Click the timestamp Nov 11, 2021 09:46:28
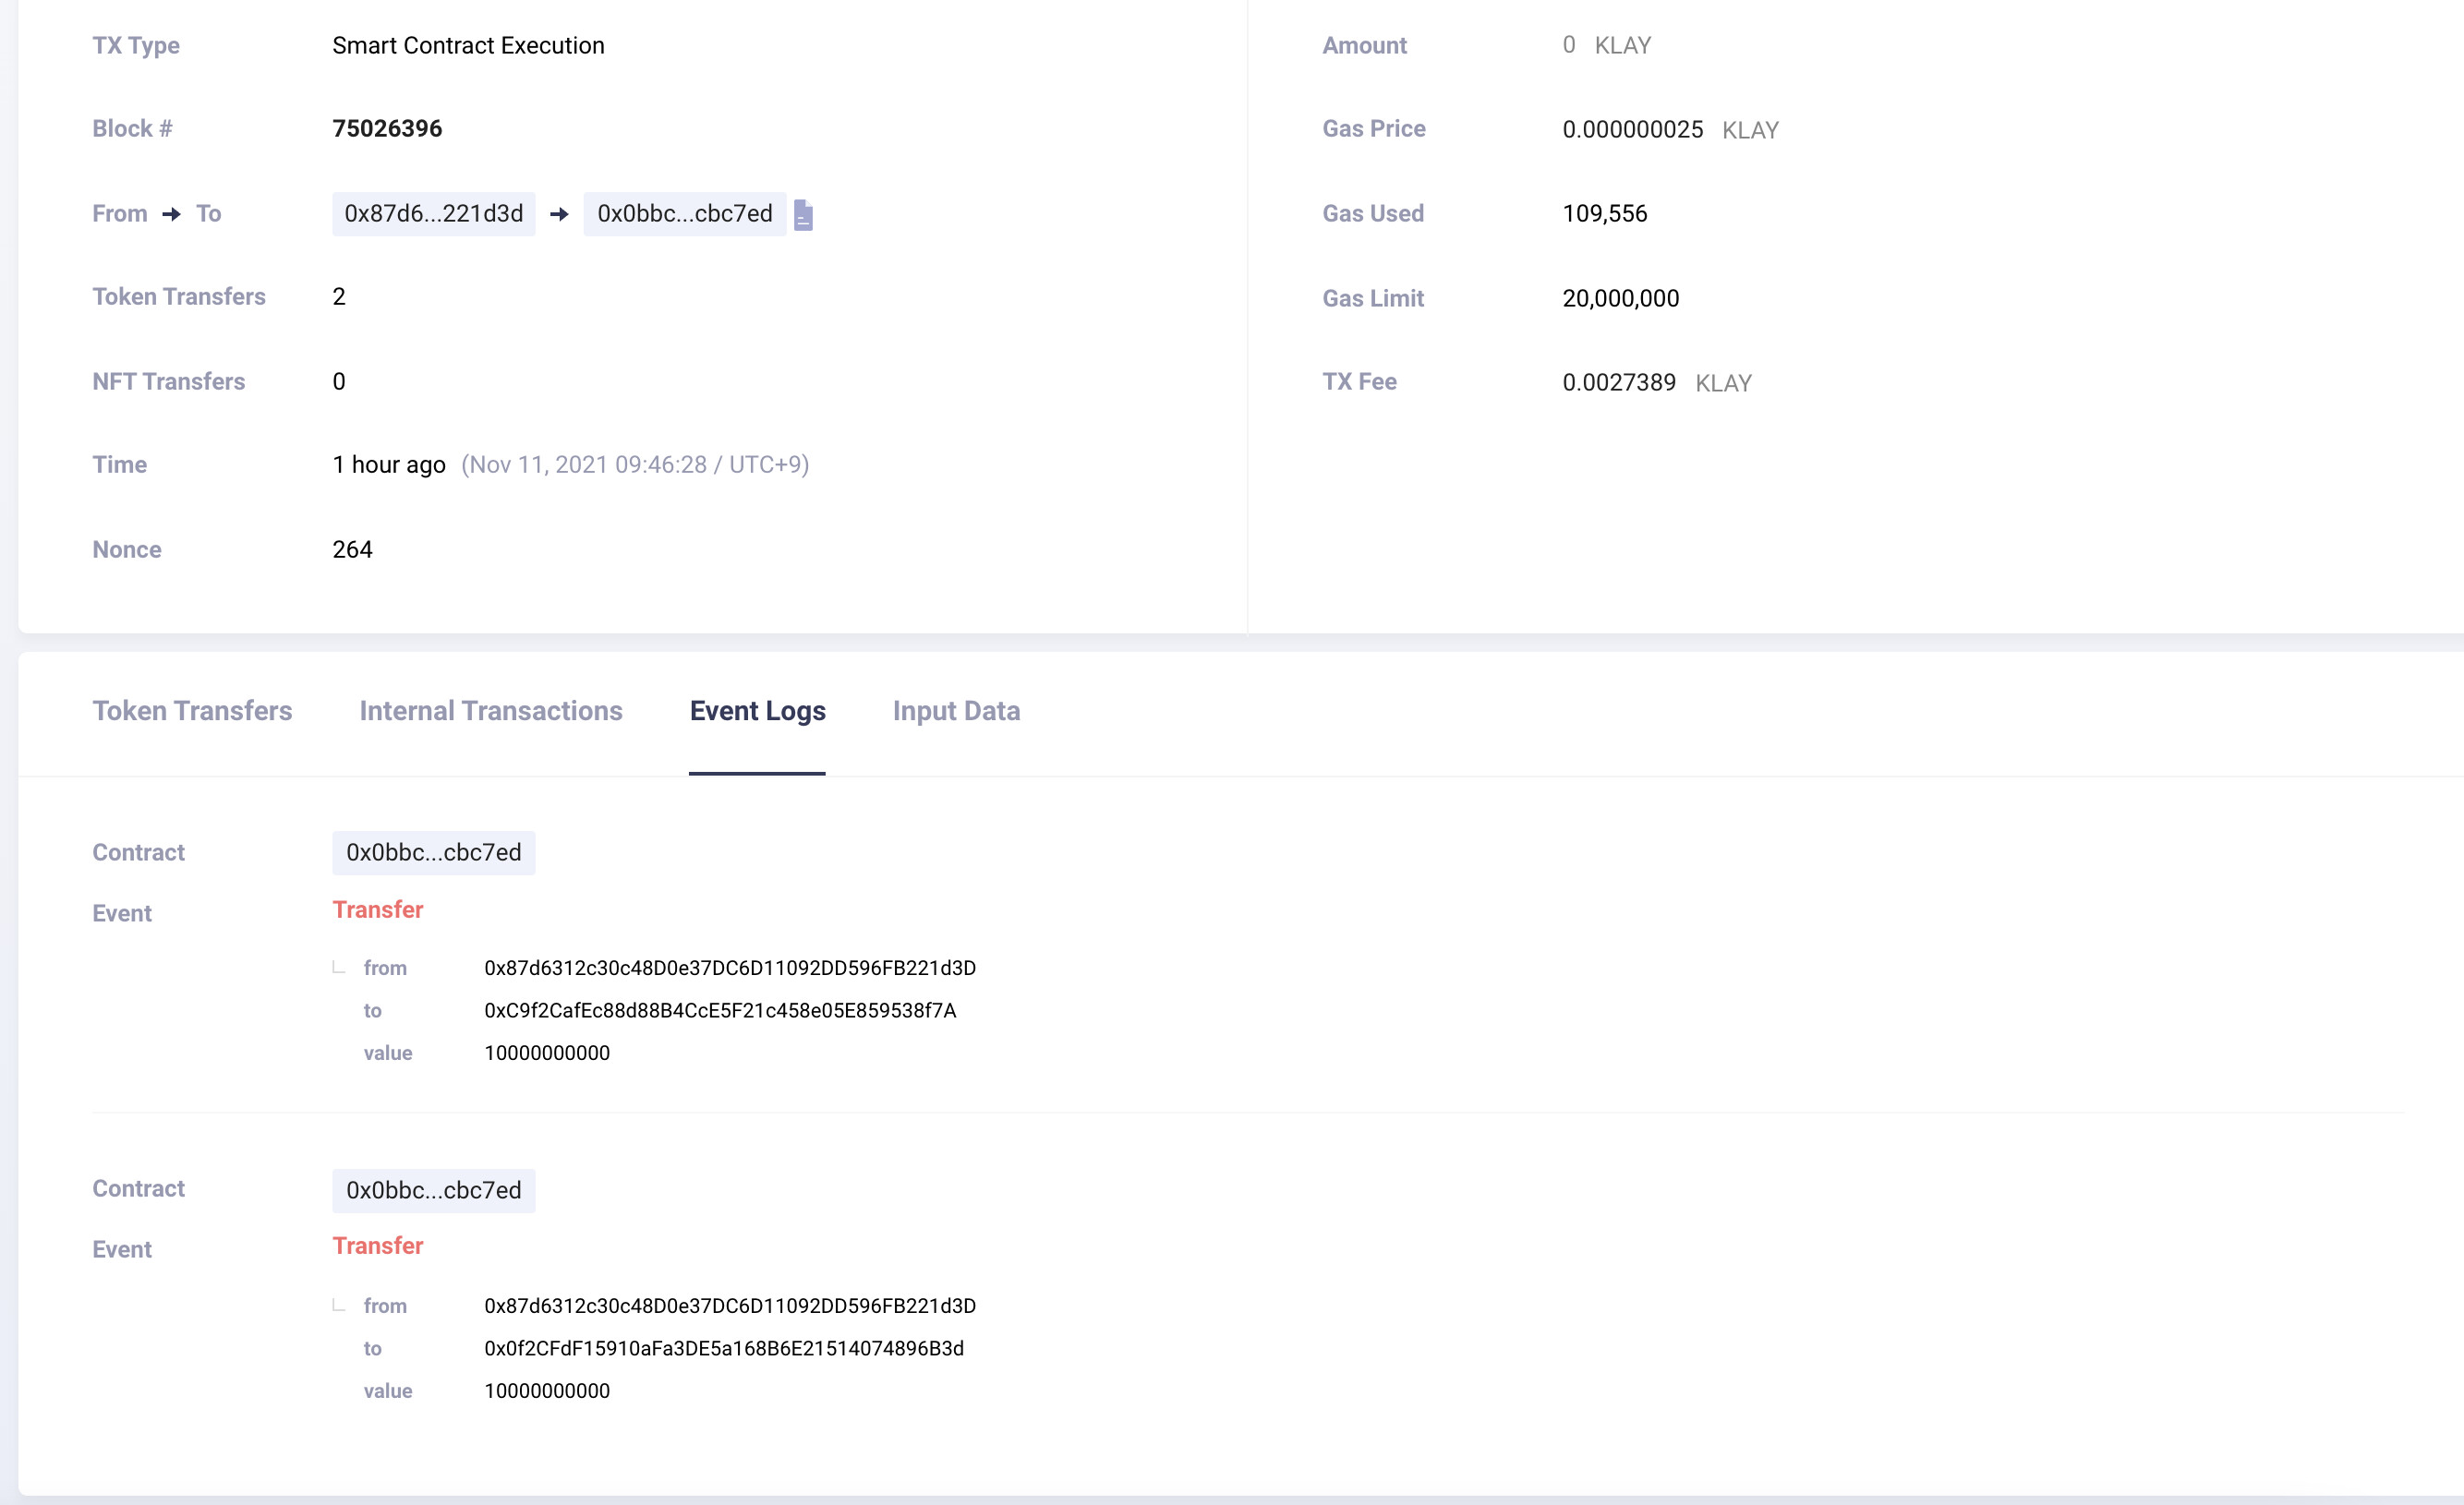 pos(635,464)
